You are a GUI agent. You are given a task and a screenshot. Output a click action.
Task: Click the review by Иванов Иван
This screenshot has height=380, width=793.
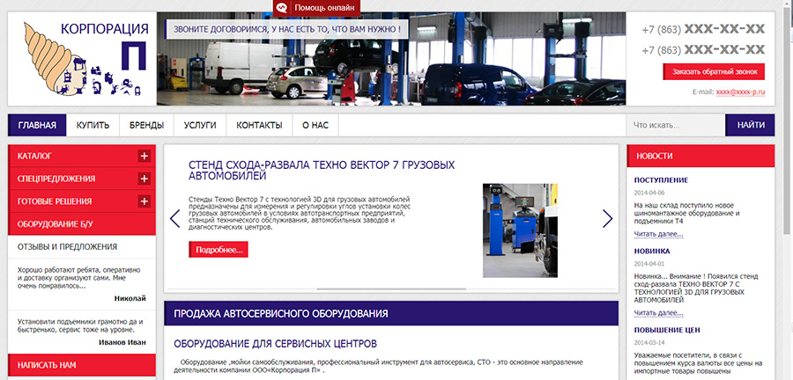coord(82,332)
